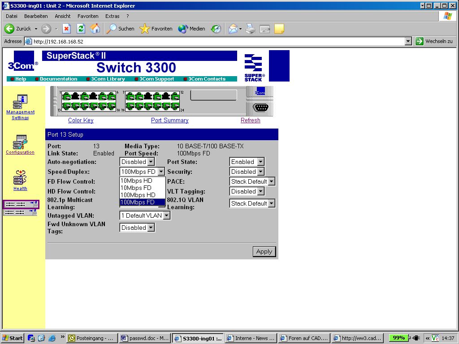This screenshot has width=459, height=344.
Task: Open the Untagged VLAN dropdown
Action: [145, 215]
